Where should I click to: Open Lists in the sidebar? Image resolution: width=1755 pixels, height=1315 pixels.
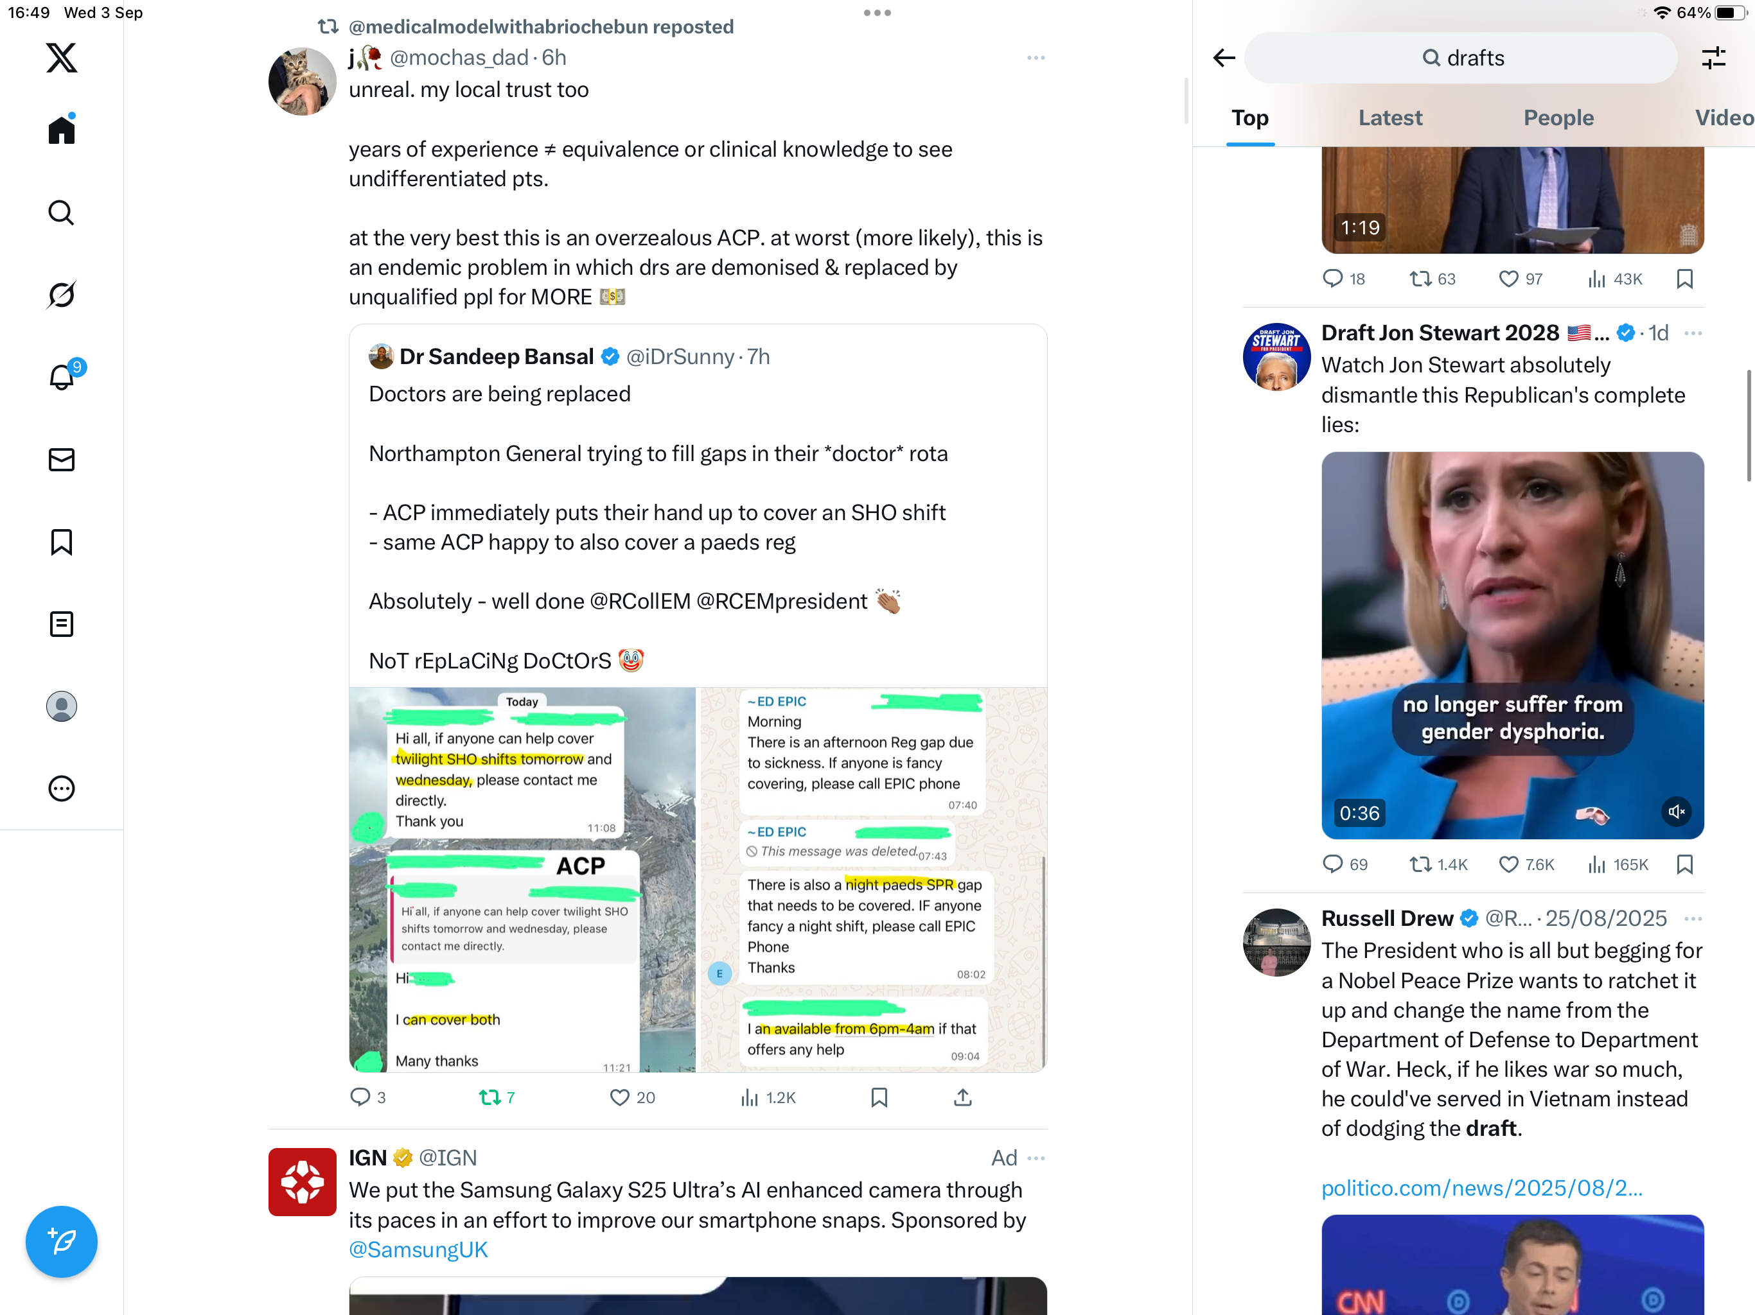pos(61,624)
